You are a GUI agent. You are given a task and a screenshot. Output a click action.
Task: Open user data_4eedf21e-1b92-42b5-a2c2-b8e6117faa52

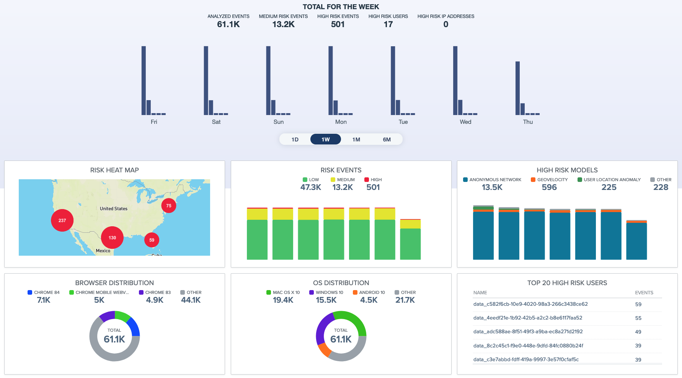pyautogui.click(x=528, y=318)
